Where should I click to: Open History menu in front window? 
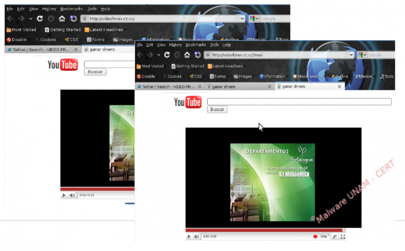tap(175, 45)
